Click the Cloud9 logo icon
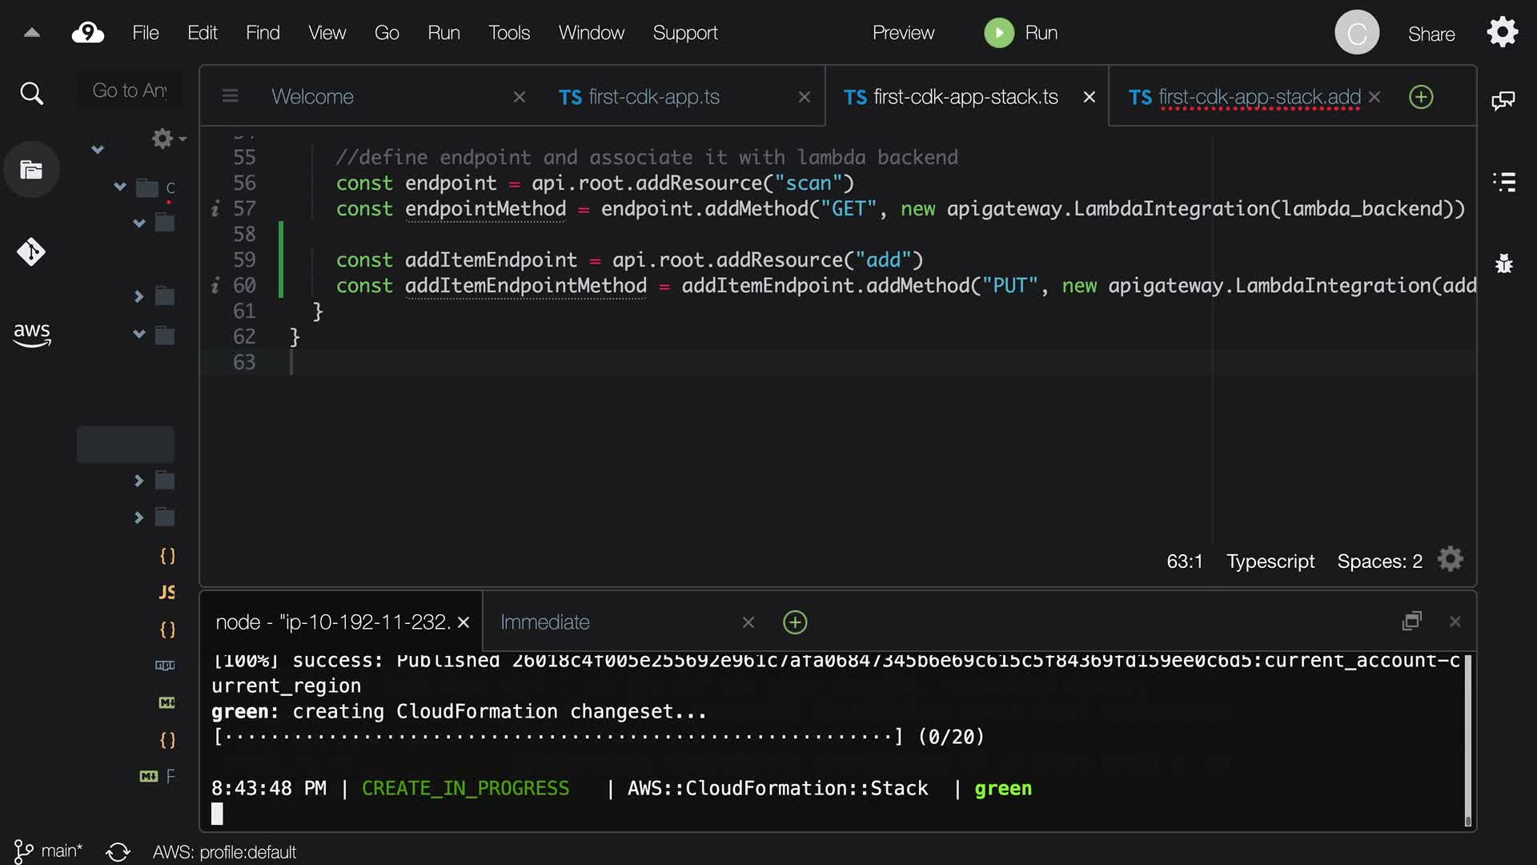The width and height of the screenshot is (1537, 865). point(87,33)
